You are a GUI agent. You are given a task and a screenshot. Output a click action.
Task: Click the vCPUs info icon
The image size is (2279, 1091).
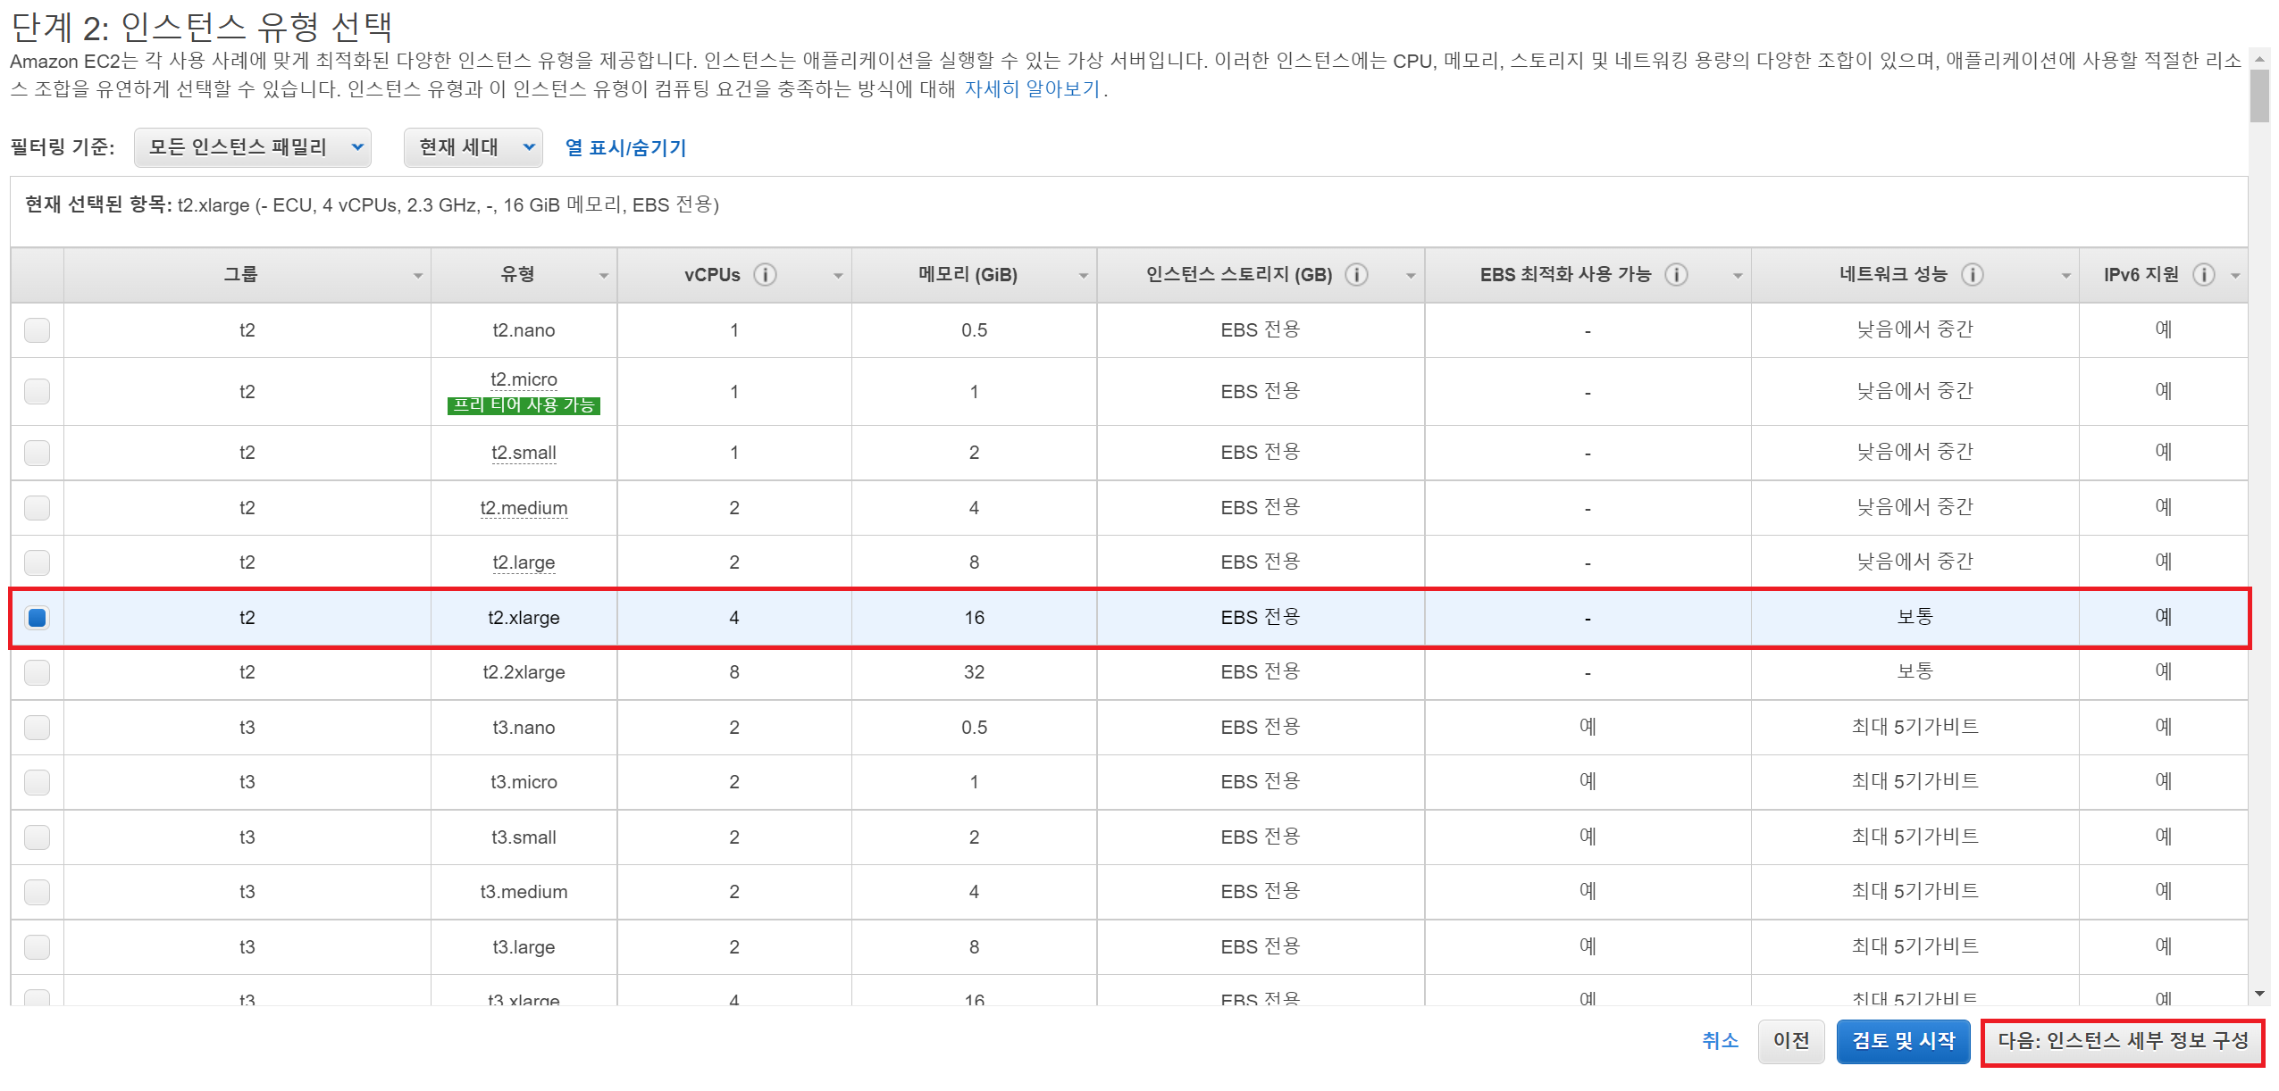[764, 275]
